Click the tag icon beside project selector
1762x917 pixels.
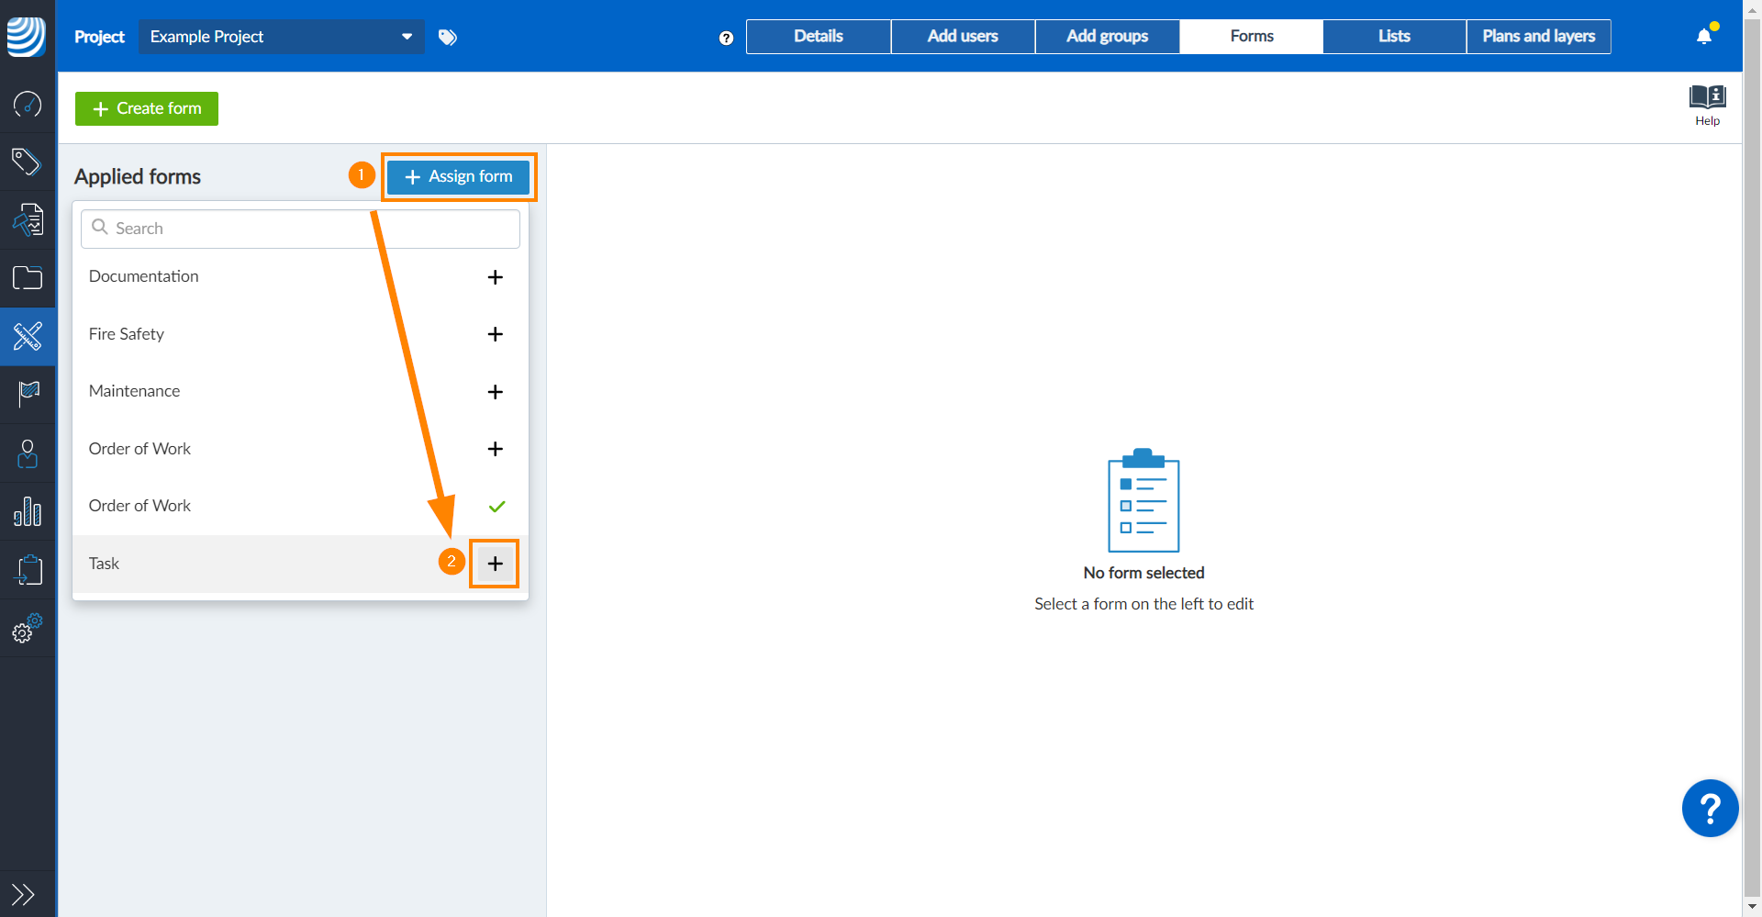click(x=448, y=37)
